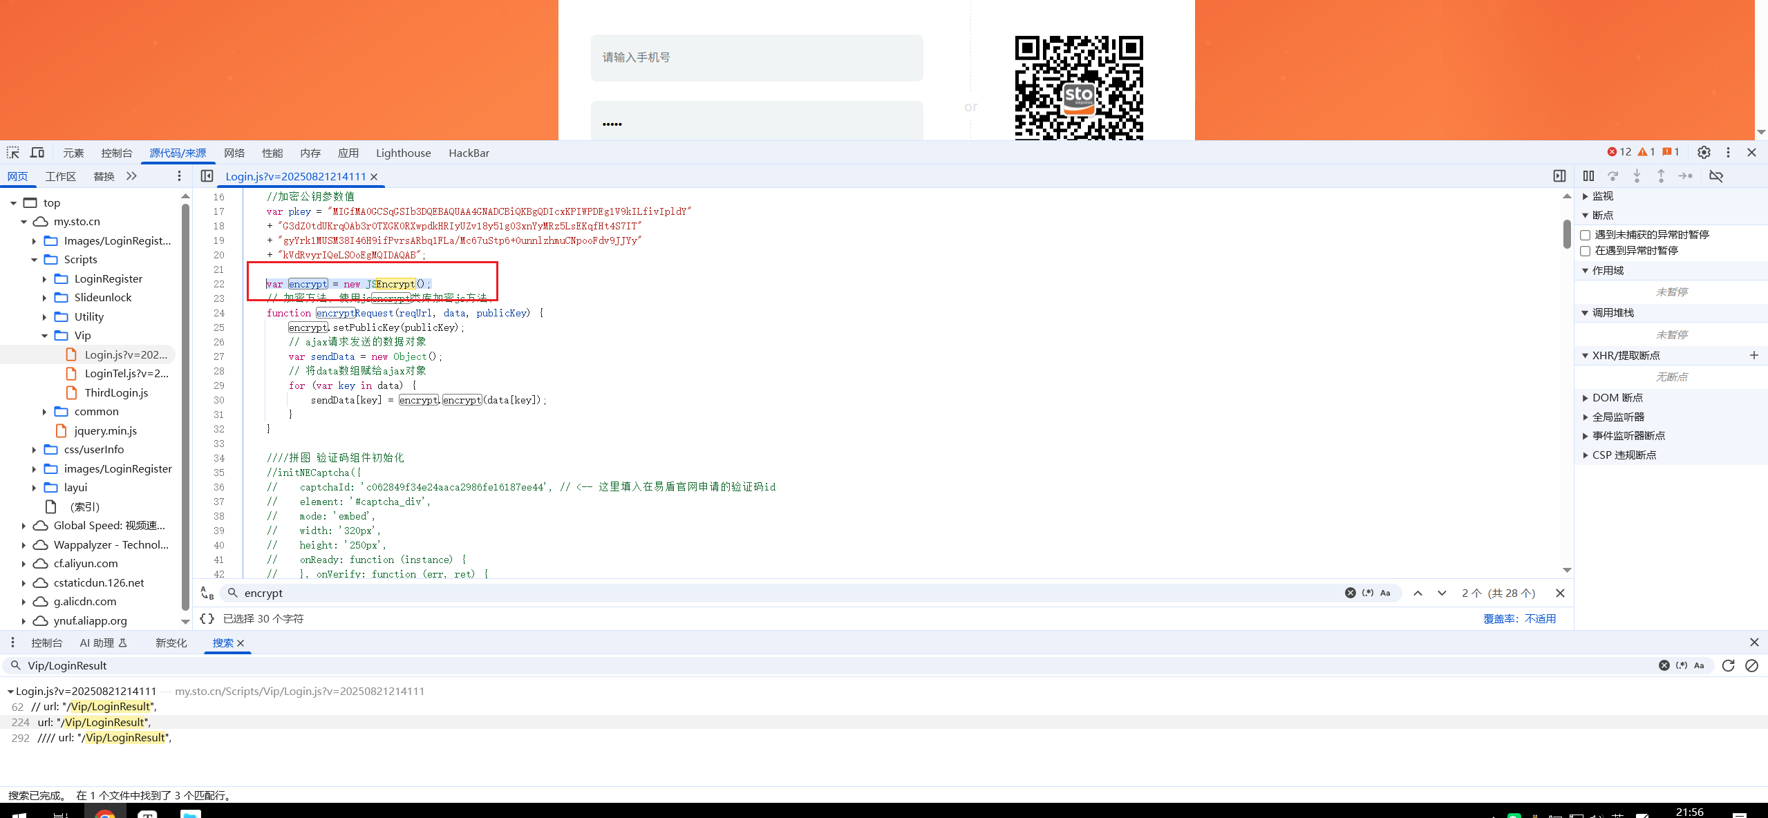Click the phone number input field
Image resolution: width=1768 pixels, height=818 pixels.
(756, 58)
